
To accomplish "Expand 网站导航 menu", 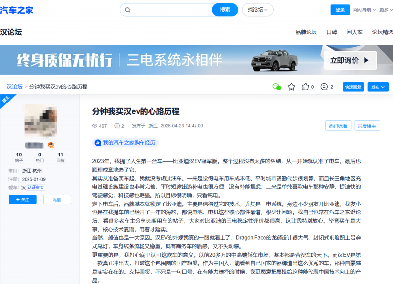I will click(365, 10).
